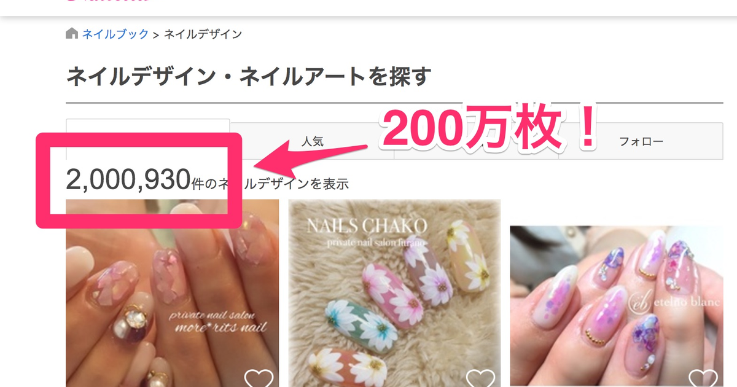This screenshot has width=737, height=387.
Task: Open the etelno blanc purple nails thumbnail
Action: pyautogui.click(x=617, y=306)
